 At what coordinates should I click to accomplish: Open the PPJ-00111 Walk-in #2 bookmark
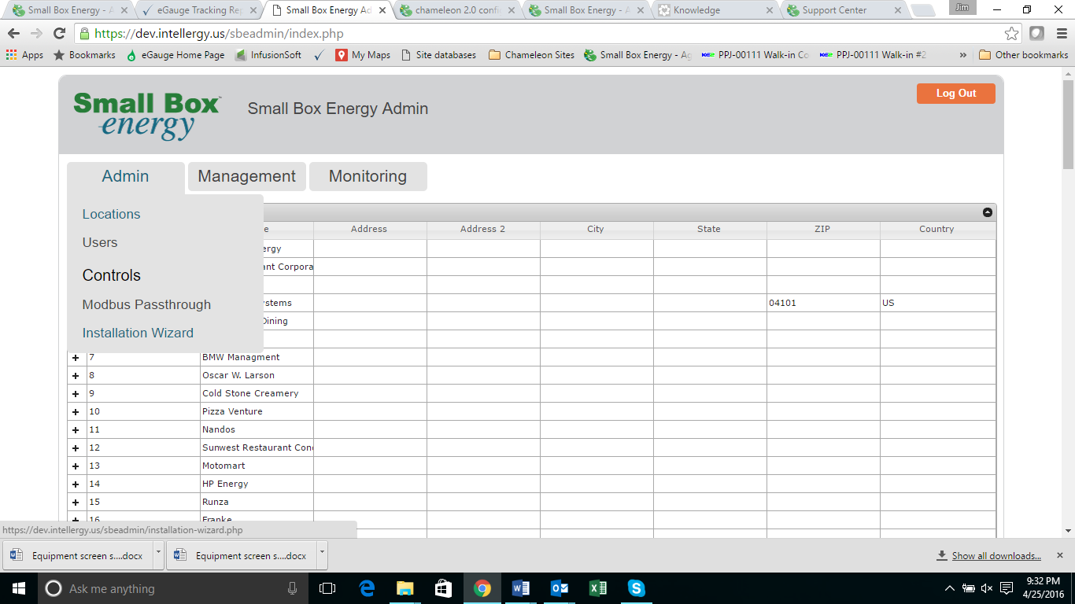(873, 55)
